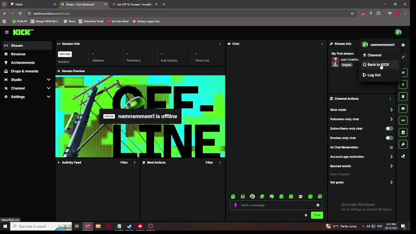Open Chrome tab search dropdown arrow
The image size is (416, 234).
pos(4,4)
